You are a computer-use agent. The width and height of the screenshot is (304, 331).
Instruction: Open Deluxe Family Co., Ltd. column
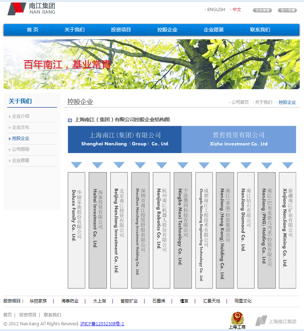(x=76, y=230)
